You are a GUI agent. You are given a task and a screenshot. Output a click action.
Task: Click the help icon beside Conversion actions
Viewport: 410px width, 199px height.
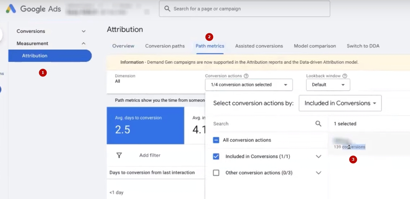[246, 76]
